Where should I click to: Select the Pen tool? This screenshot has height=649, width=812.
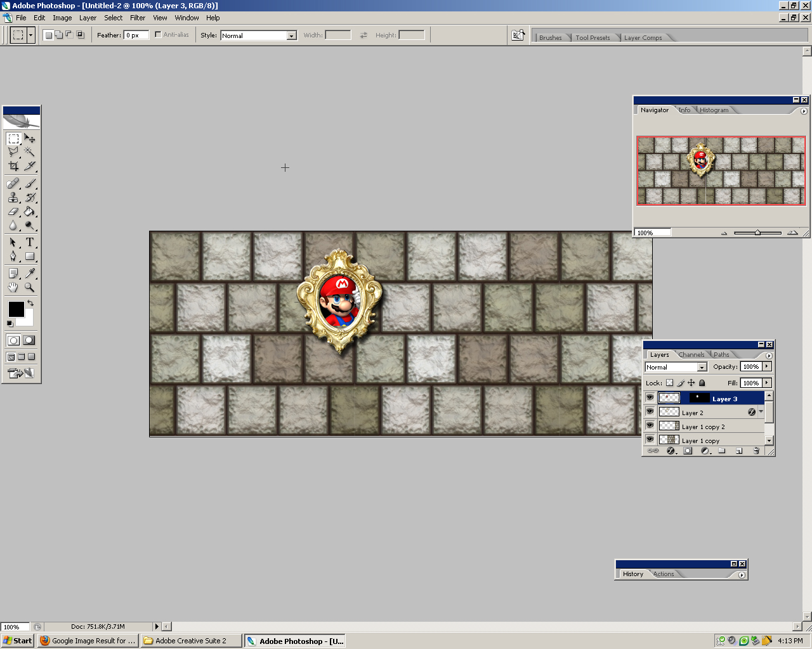click(13, 257)
